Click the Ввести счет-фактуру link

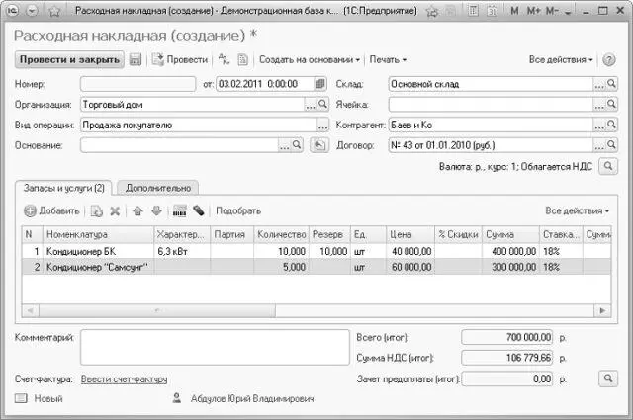pos(124,379)
